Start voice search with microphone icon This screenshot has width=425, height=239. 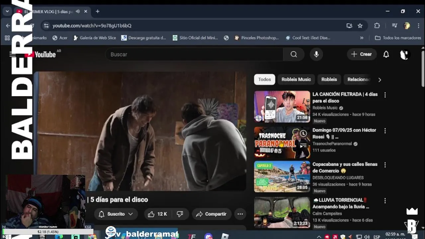[316, 54]
